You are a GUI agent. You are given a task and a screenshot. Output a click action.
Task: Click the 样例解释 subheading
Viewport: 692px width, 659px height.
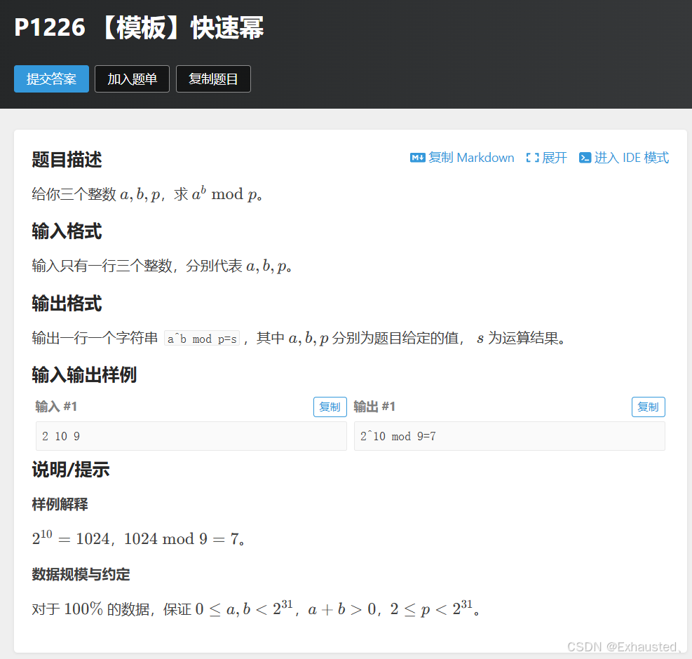tap(60, 504)
